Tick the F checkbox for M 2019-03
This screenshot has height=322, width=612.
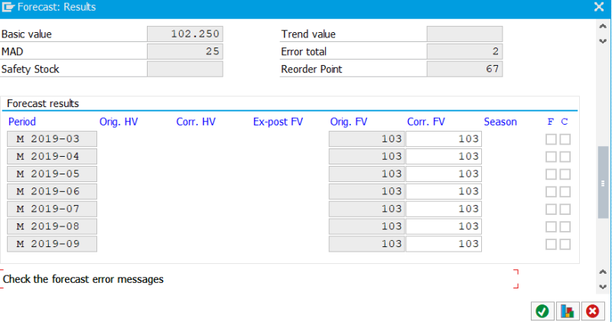click(551, 139)
